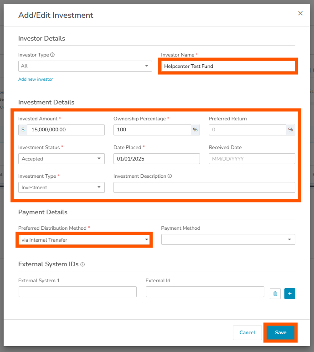Click the Investor Type info icon
This screenshot has width=314, height=352.
pos(52,55)
